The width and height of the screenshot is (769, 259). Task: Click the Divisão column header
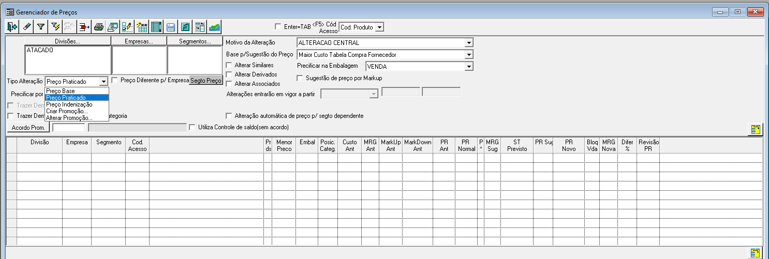tap(39, 145)
